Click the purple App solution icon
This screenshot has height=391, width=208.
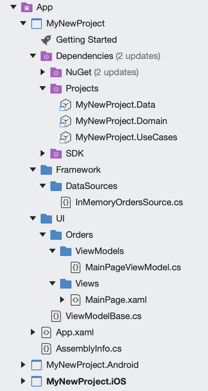pos(27,7)
